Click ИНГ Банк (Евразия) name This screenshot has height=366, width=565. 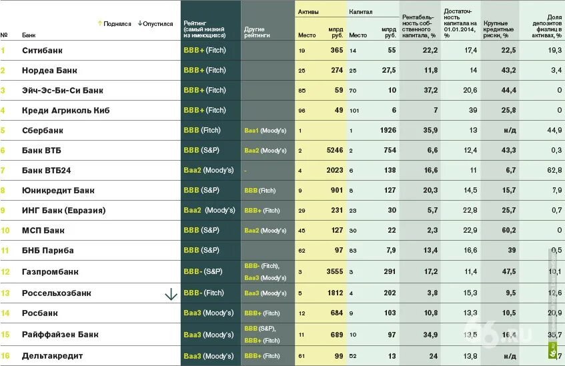point(64,211)
